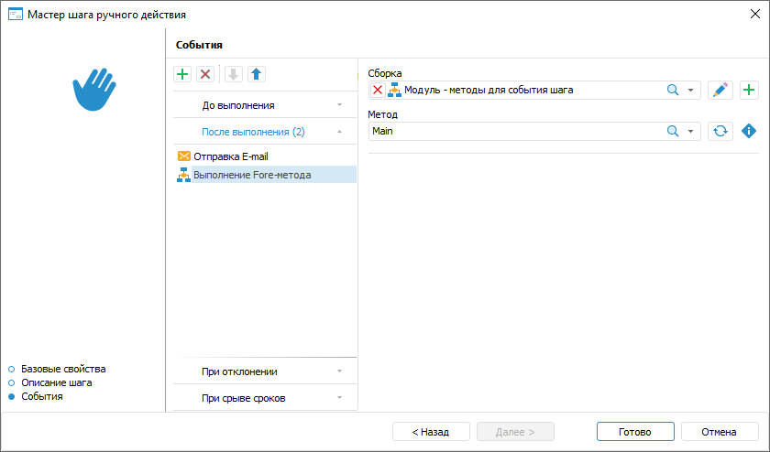Viewport: 770px width, 452px height.
Task: Select the Базовые свойства step
Action: [63, 369]
